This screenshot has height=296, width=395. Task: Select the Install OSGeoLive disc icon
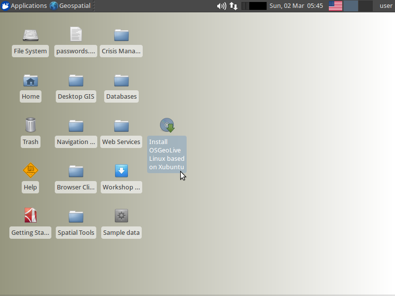(167, 125)
